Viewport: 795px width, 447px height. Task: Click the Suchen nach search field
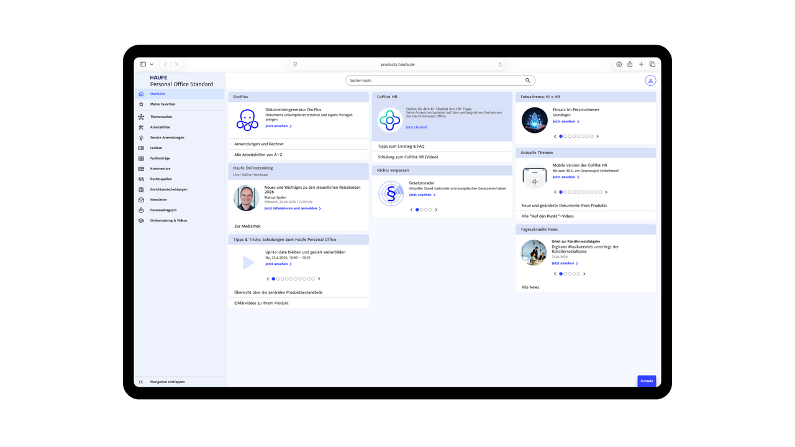point(435,81)
